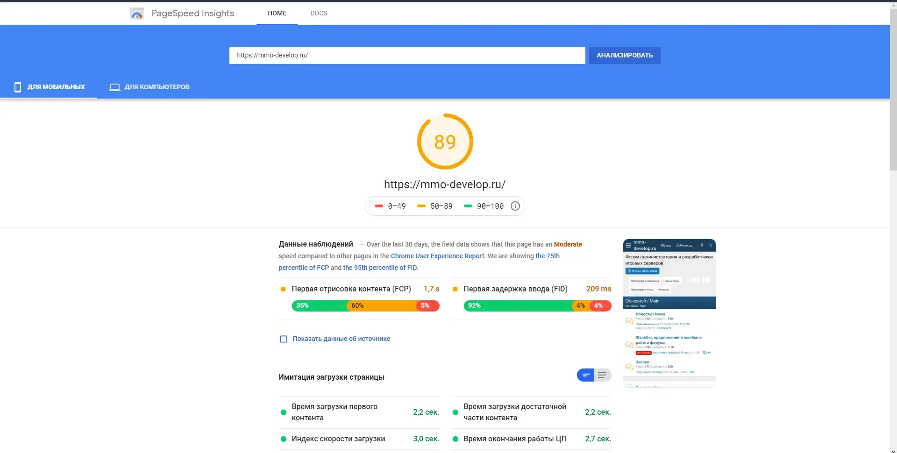
Task: Check Показать данные об источнике checkbox
Action: click(x=283, y=339)
